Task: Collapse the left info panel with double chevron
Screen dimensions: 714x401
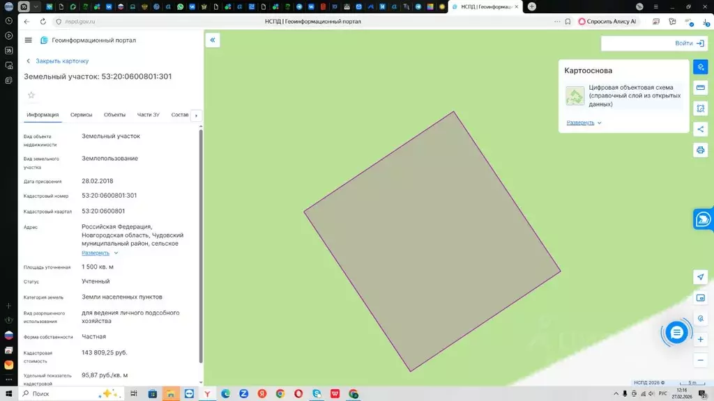Action: (213, 40)
